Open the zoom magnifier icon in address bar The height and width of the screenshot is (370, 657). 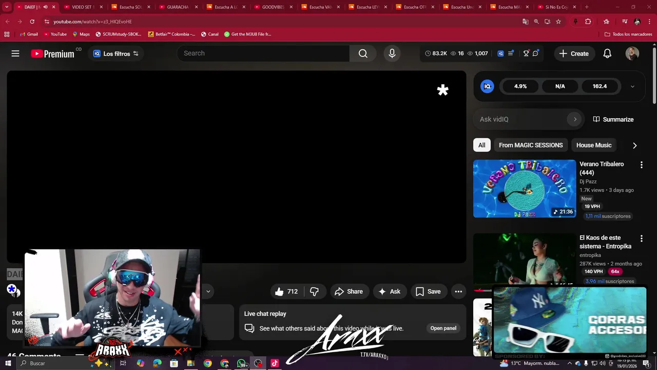coord(536,22)
